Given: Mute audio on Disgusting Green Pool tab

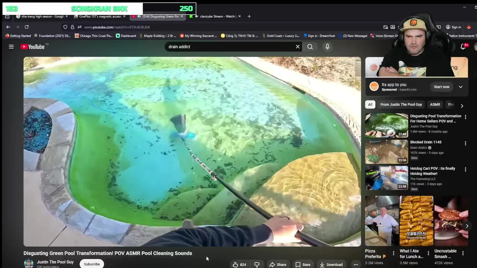Looking at the screenshot, I should pos(139,16).
